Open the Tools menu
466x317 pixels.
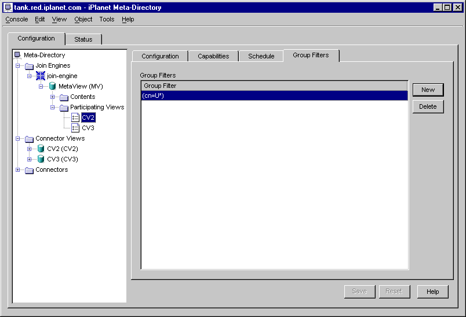107,19
